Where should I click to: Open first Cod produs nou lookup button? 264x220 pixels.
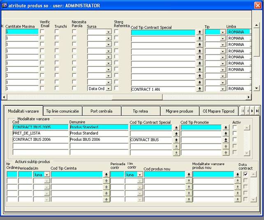point(188,174)
